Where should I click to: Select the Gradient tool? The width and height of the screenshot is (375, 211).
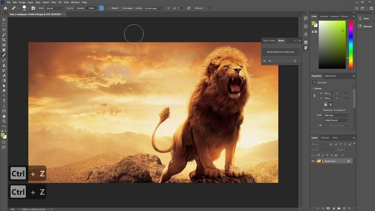[x=4, y=81]
